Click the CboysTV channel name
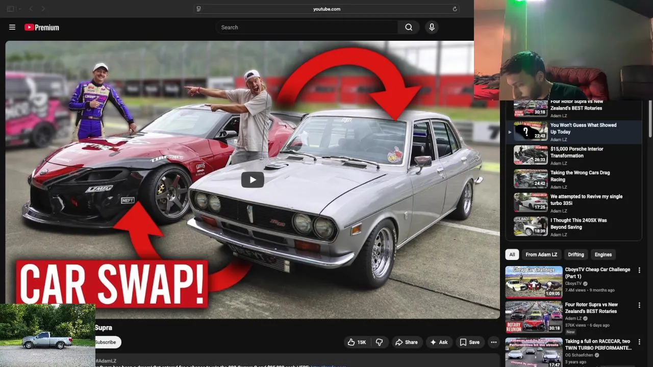This screenshot has height=367, width=653. [x=573, y=283]
